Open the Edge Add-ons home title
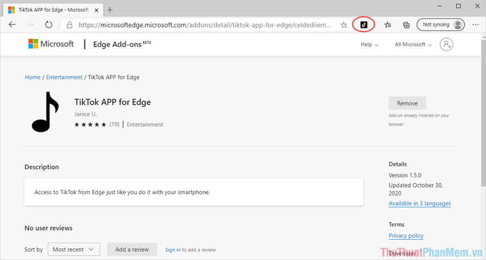 click(122, 44)
